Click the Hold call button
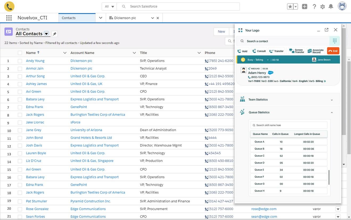Image resolution: width=351 pixels, height=220 pixels. (x=242, y=51)
